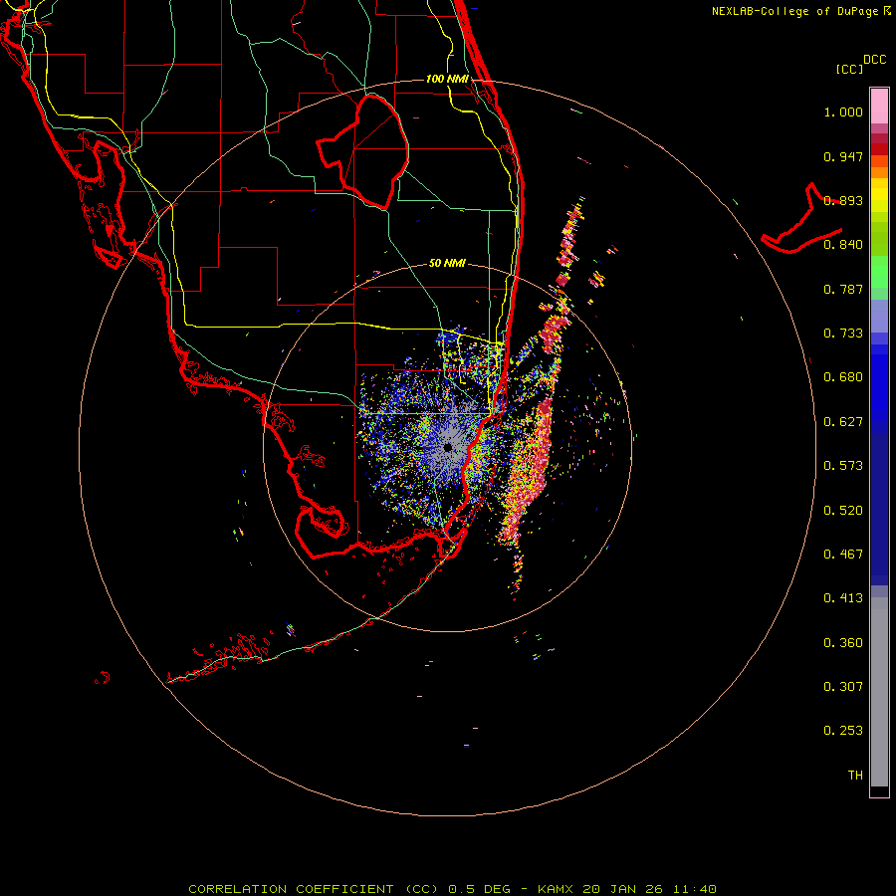Click the 0.787 scale value
The image size is (896, 896).
tap(843, 289)
